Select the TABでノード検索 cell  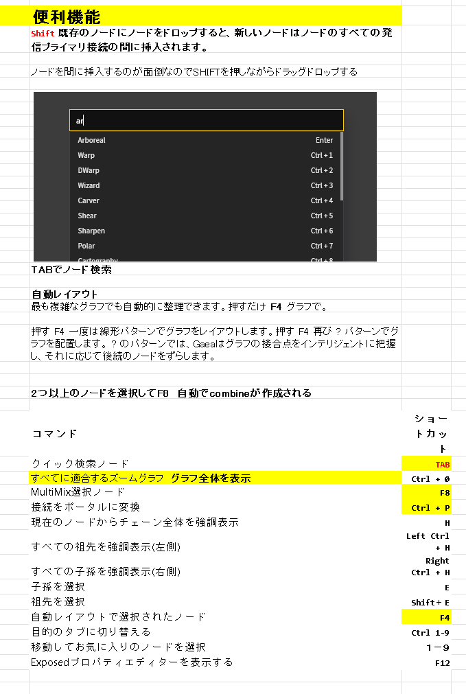pyautogui.click(x=215, y=269)
